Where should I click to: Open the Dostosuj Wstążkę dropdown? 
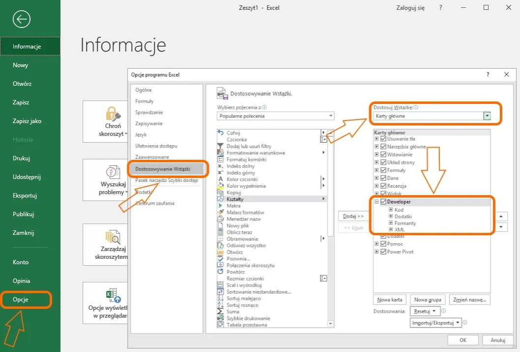coord(487,116)
